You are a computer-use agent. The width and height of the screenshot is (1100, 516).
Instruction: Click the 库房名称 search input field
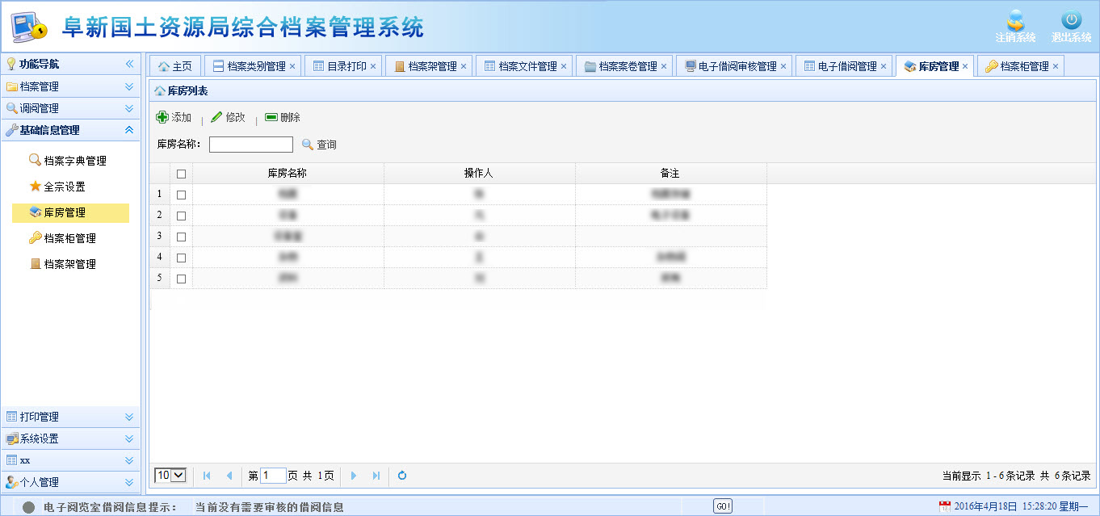coord(251,145)
